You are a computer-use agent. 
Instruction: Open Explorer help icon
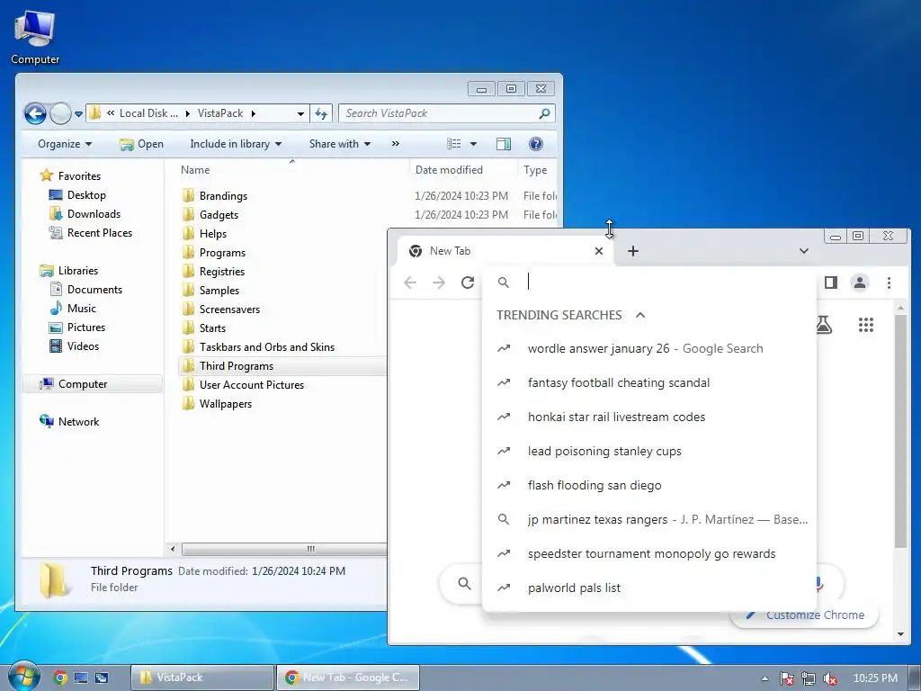click(536, 144)
